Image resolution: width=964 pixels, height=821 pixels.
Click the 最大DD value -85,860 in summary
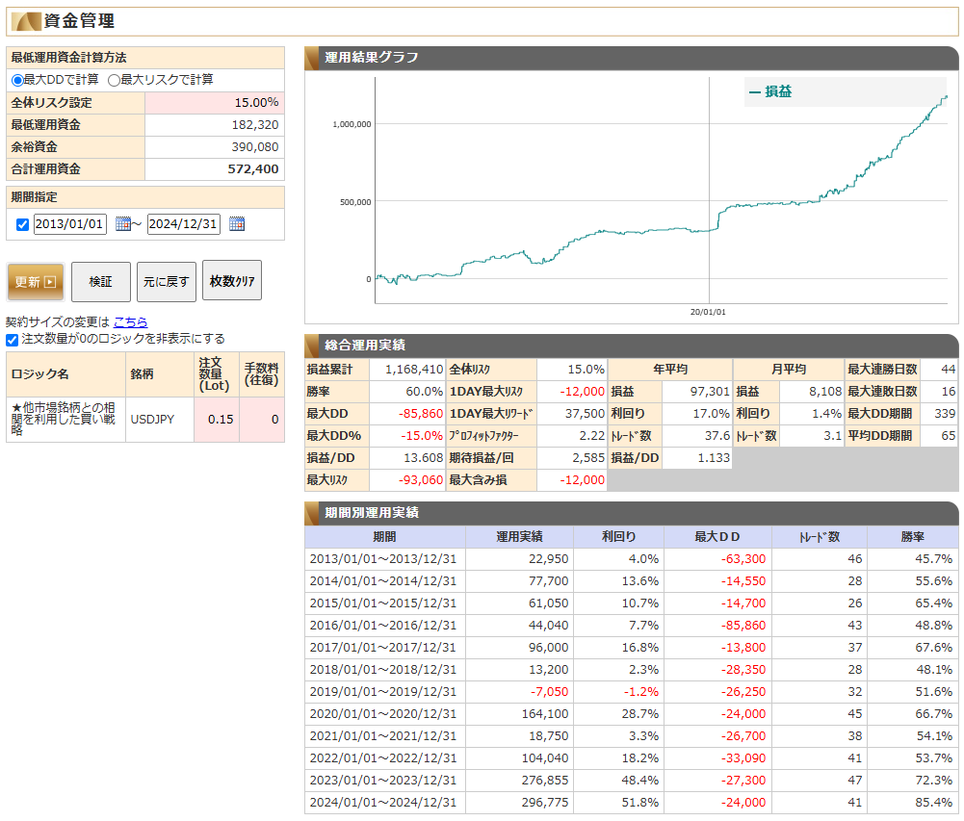tap(421, 414)
